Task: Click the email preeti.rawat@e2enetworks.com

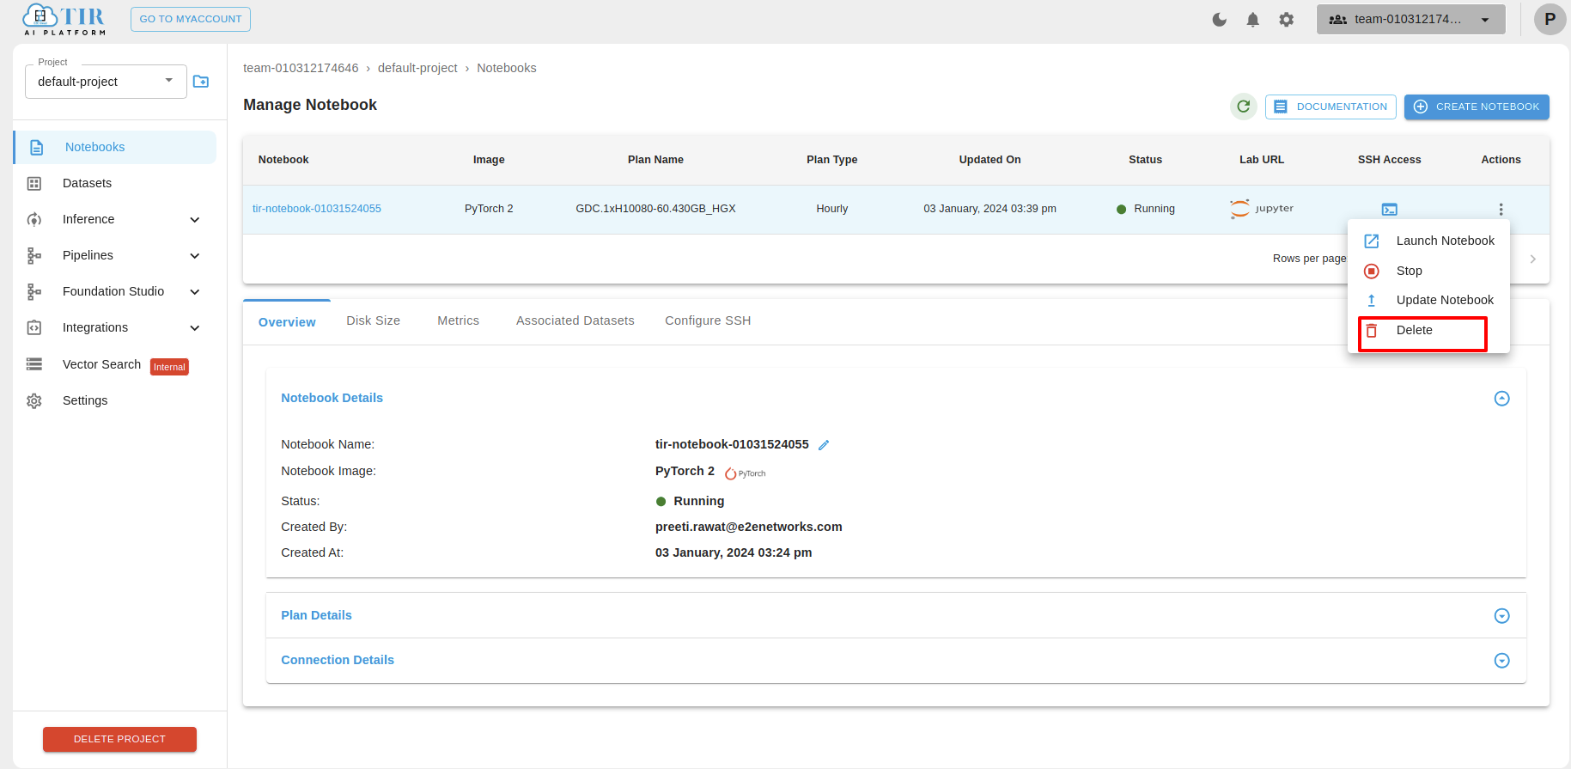Action: (x=748, y=527)
